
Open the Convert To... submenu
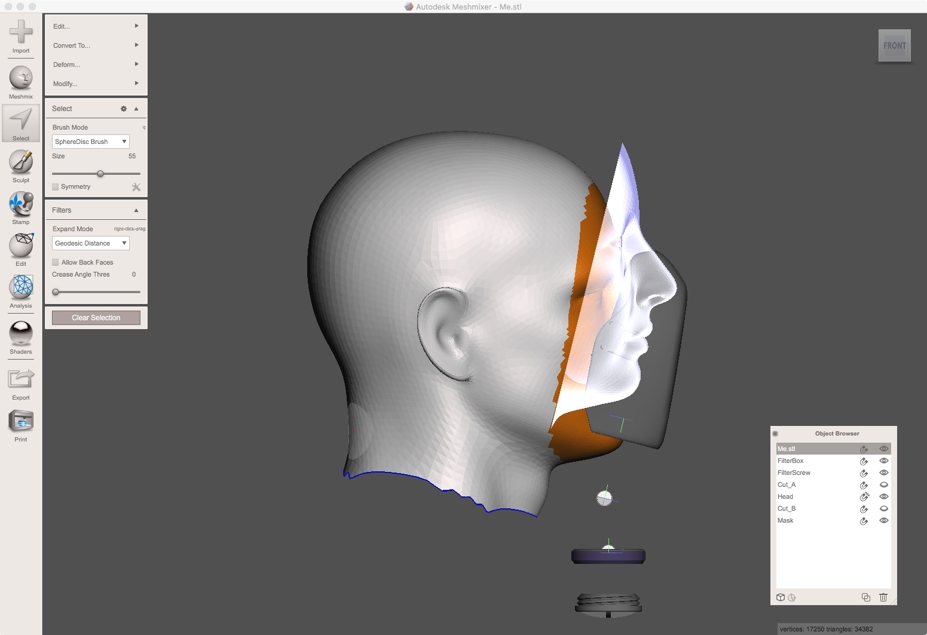coord(96,45)
